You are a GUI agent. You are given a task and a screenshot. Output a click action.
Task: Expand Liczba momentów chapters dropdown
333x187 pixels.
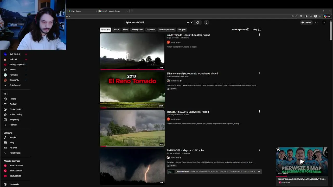click(x=259, y=172)
